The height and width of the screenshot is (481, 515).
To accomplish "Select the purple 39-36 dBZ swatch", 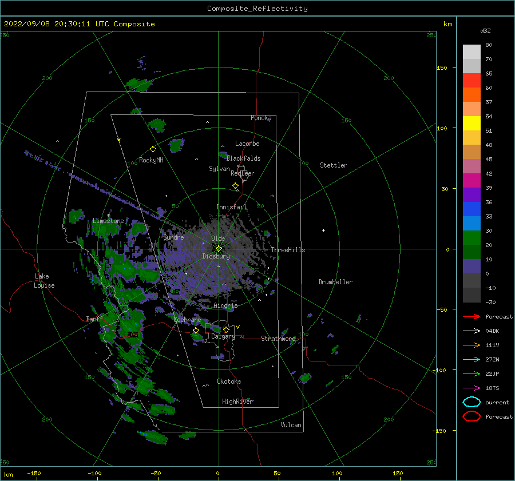I will (472, 195).
